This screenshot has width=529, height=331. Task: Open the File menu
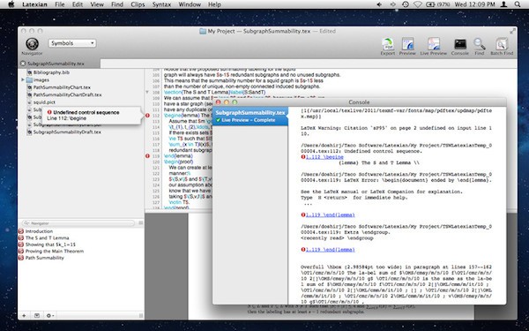(60, 4)
